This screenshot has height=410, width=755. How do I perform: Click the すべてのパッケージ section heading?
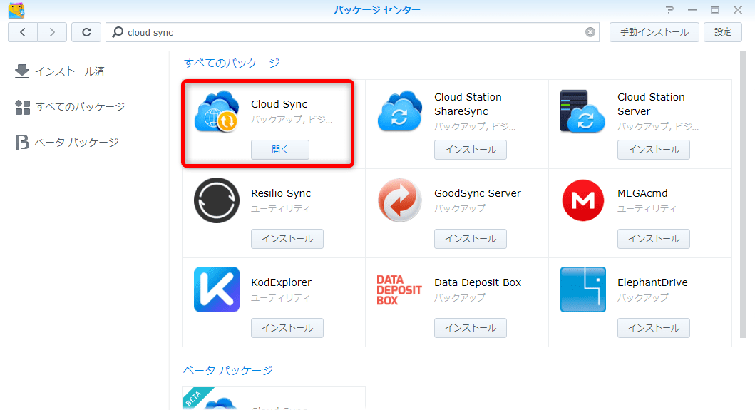232,63
